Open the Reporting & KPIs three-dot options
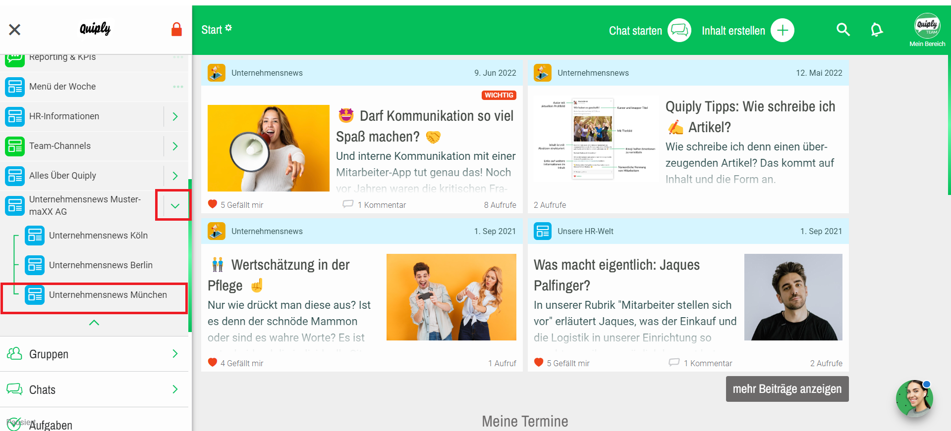 178,57
